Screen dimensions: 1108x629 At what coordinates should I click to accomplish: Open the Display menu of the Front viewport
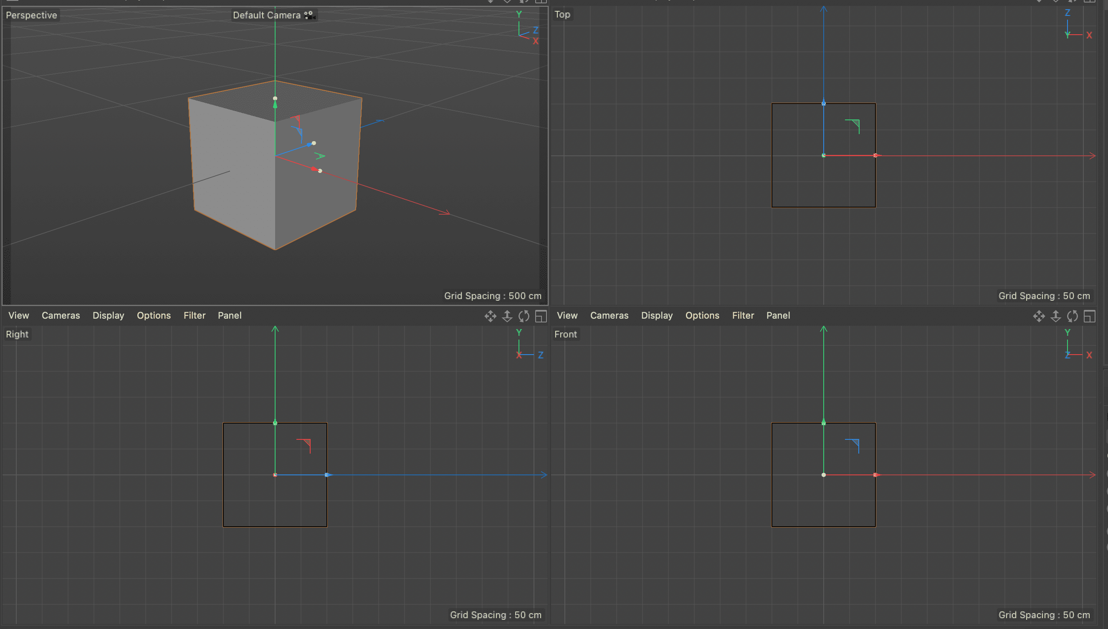pyautogui.click(x=656, y=315)
